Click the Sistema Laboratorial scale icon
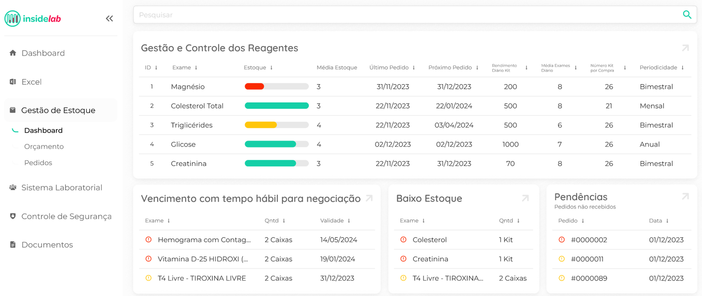The width and height of the screenshot is (702, 296). [x=13, y=188]
